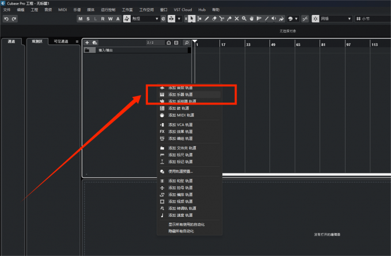Select the Comp hand tool
The width and height of the screenshot is (391, 256).
(252, 18)
